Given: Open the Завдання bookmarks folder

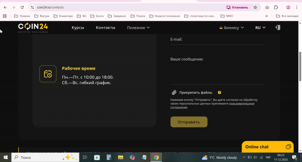Looking at the screenshot, I should tap(117, 16).
